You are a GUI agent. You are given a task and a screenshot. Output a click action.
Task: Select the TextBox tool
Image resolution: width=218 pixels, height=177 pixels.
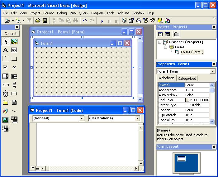[14, 50]
